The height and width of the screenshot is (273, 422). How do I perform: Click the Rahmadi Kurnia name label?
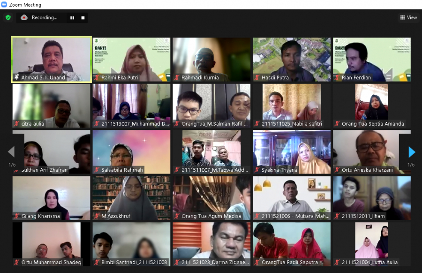coord(200,77)
